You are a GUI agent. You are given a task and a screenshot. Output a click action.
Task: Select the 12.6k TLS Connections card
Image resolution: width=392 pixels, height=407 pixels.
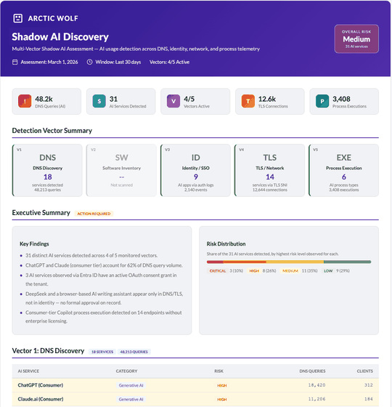click(x=270, y=101)
